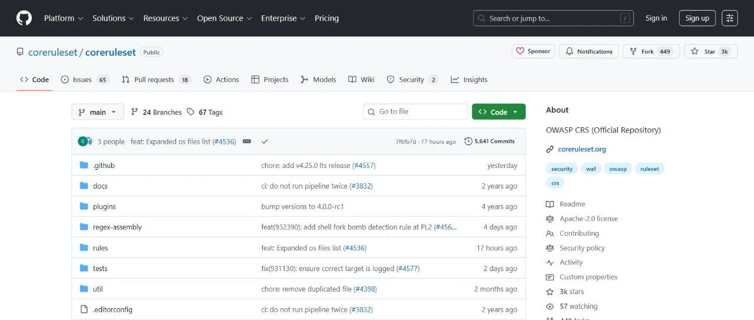Open pull request #4398 link
754x320 pixels.
point(365,289)
